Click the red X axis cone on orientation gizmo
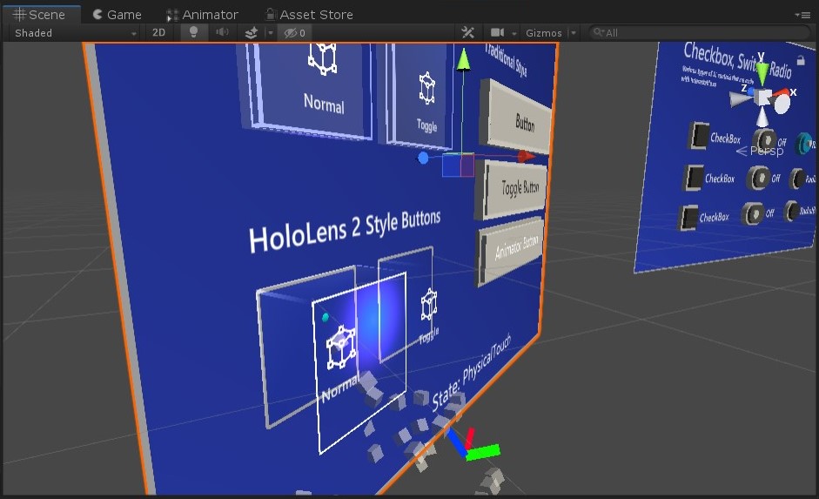This screenshot has height=499, width=819. point(782,94)
